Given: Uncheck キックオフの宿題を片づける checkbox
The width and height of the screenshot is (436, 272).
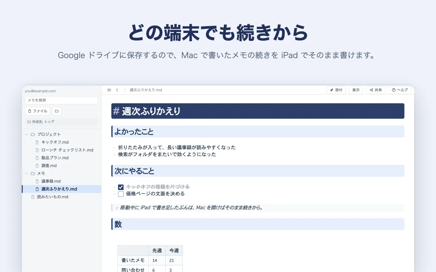Looking at the screenshot, I should (121, 187).
